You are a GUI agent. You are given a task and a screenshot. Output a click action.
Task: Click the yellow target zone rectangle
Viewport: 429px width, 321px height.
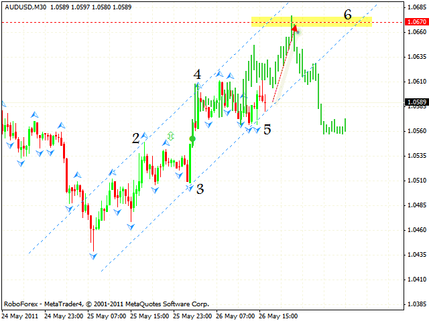[x=312, y=22]
